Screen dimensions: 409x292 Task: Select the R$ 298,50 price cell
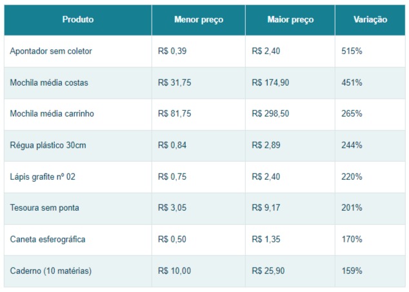(x=271, y=114)
